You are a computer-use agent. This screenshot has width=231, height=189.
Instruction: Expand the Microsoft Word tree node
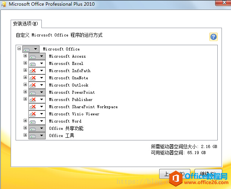pos(25,121)
